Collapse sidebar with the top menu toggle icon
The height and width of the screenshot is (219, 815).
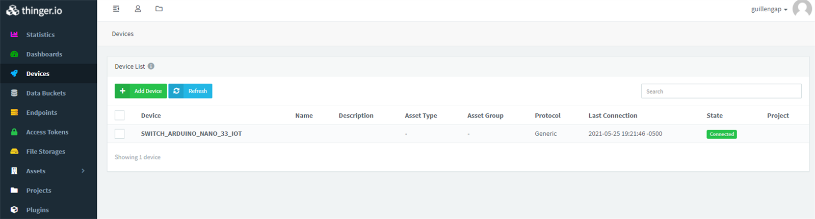pyautogui.click(x=116, y=9)
